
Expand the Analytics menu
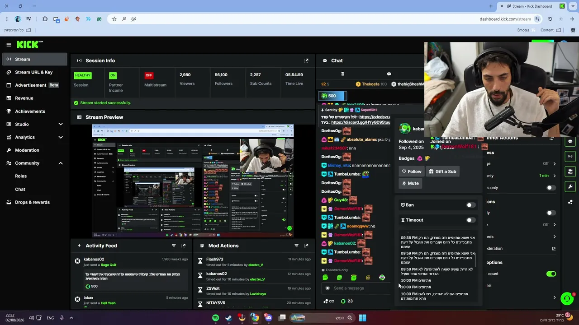(x=61, y=137)
